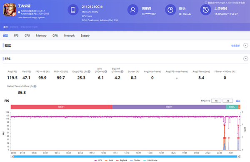Click Var(FPS) value 47.1
The width and height of the screenshot is (250, 162).
[x=26, y=78]
